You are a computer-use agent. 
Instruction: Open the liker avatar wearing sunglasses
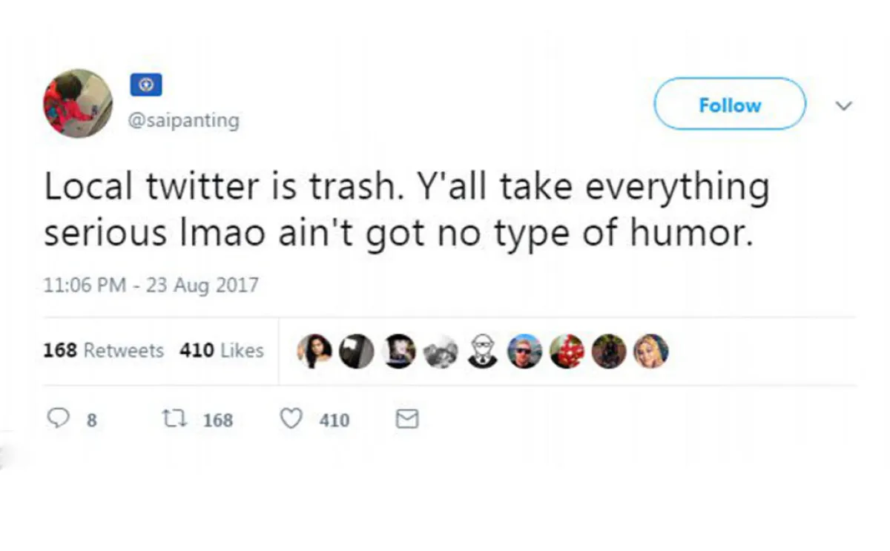pos(524,351)
